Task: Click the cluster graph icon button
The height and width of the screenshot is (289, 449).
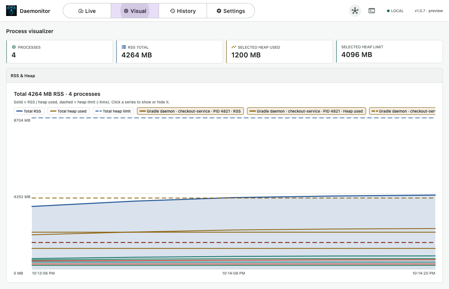Action: coord(355,11)
